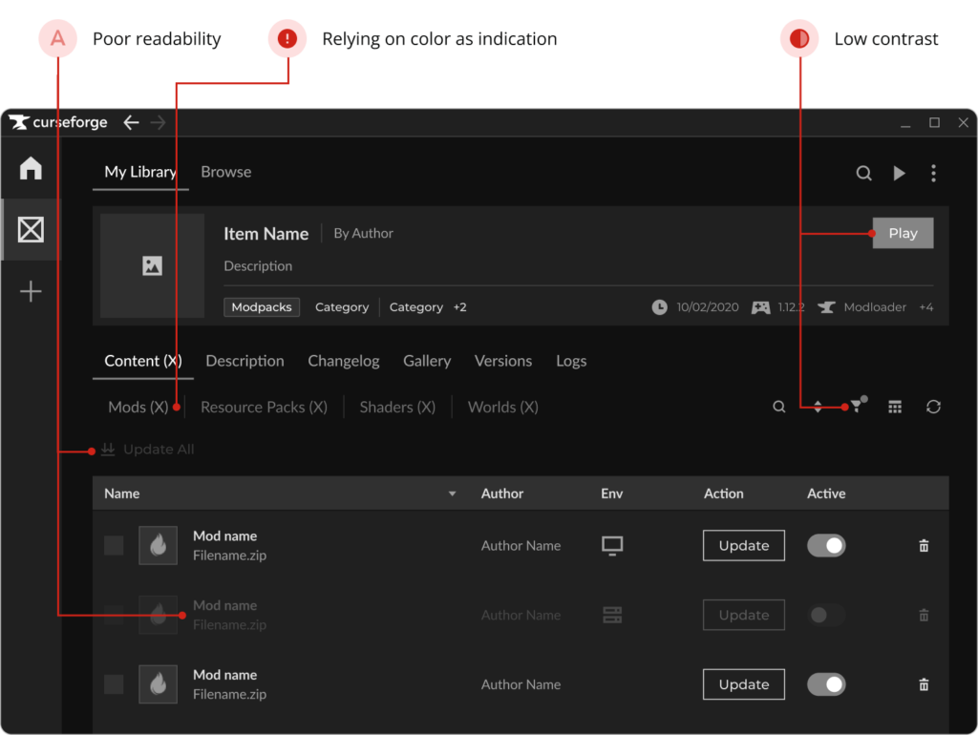This screenshot has height=735, width=978.
Task: Open the Changelog tab
Action: tap(343, 361)
